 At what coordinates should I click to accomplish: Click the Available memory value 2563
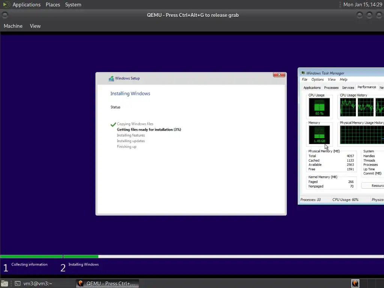pyautogui.click(x=350, y=165)
